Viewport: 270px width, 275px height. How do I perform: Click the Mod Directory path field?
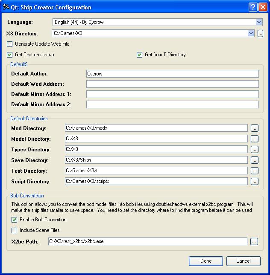click(x=156, y=128)
